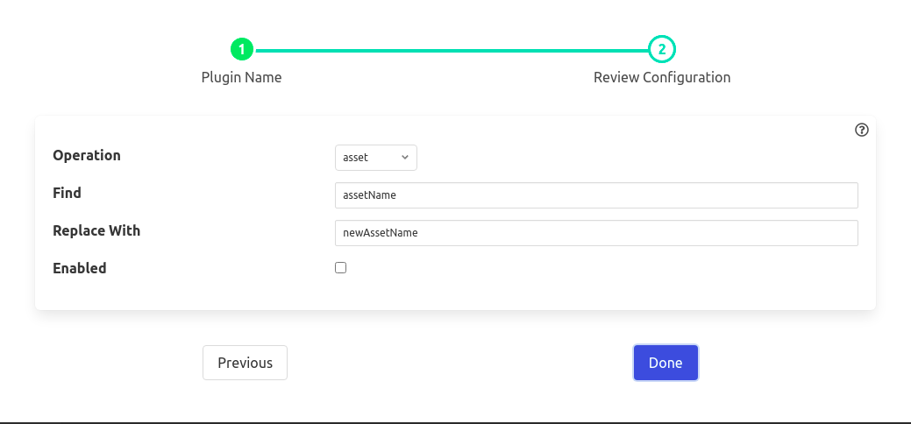
Task: Click empty space at right end of Replace With field
Action: click(824, 233)
